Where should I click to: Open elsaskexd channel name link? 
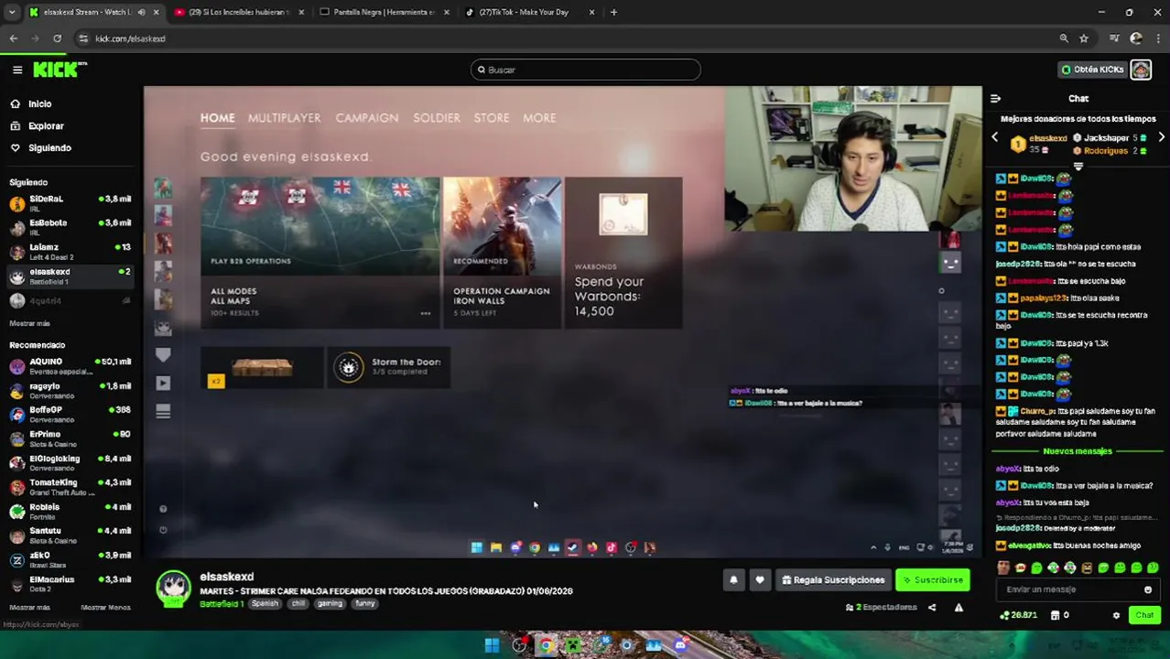coord(226,577)
